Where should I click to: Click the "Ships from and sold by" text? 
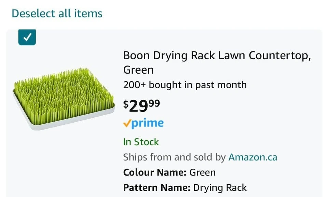click(x=174, y=157)
